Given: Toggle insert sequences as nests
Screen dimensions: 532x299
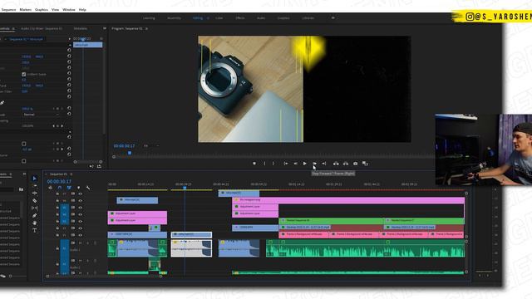Looking at the screenshot, I should click(50, 188).
